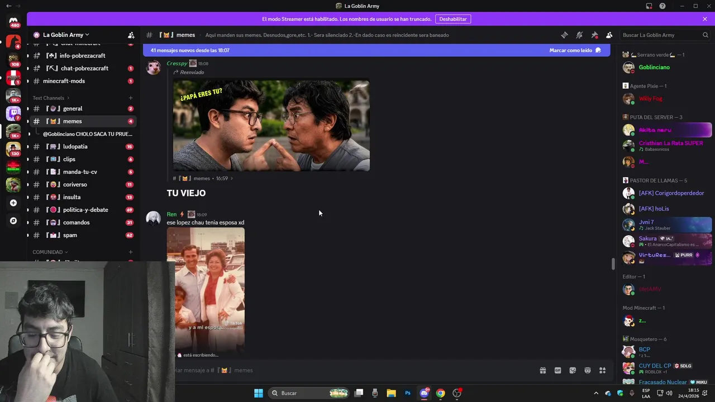715x402 pixels.
Task: Open original memes 16:59 forwarded link
Action: click(203, 179)
